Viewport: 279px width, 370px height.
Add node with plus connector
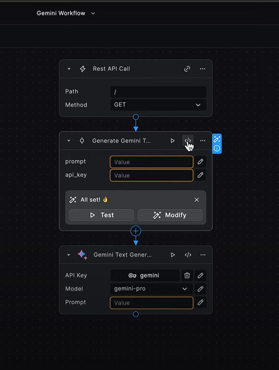click(x=136, y=231)
